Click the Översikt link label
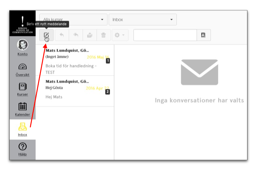The width and height of the screenshot is (257, 170). coord(23,74)
